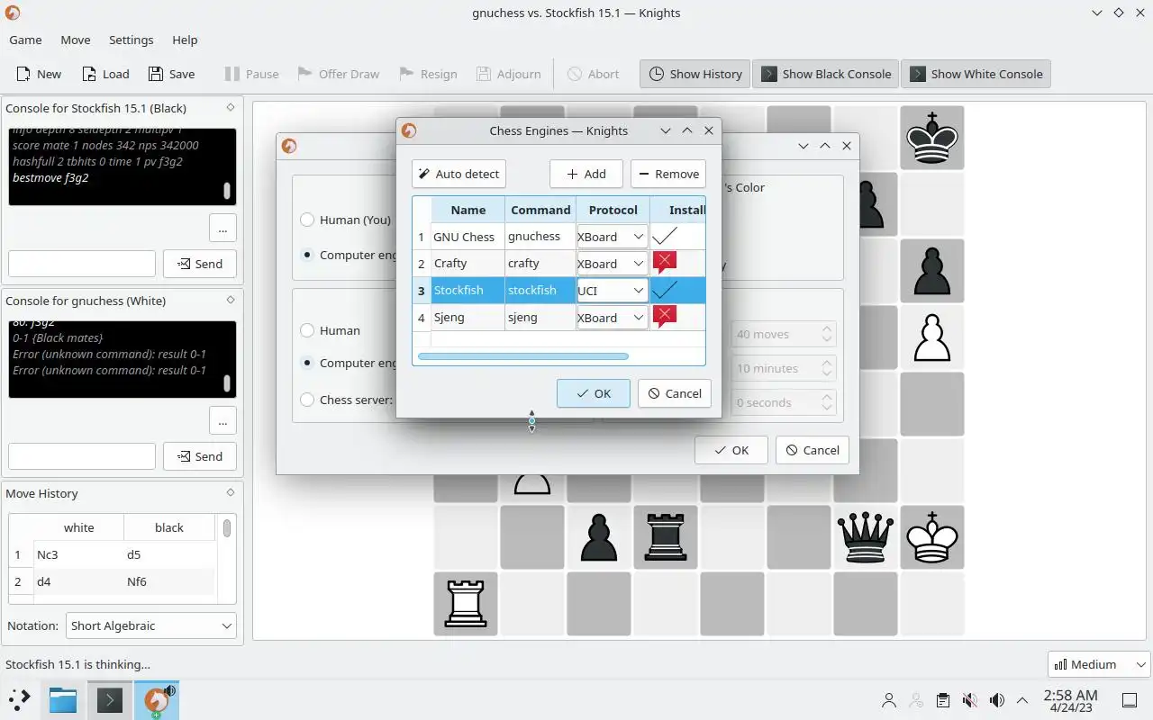Click not-installed red icon for Crafty
The image size is (1153, 720).
tap(665, 263)
